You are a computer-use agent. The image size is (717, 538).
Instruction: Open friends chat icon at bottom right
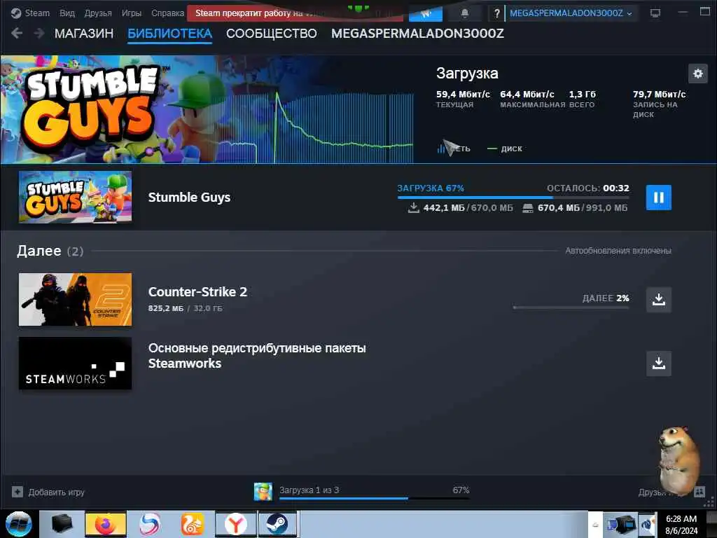tap(699, 492)
